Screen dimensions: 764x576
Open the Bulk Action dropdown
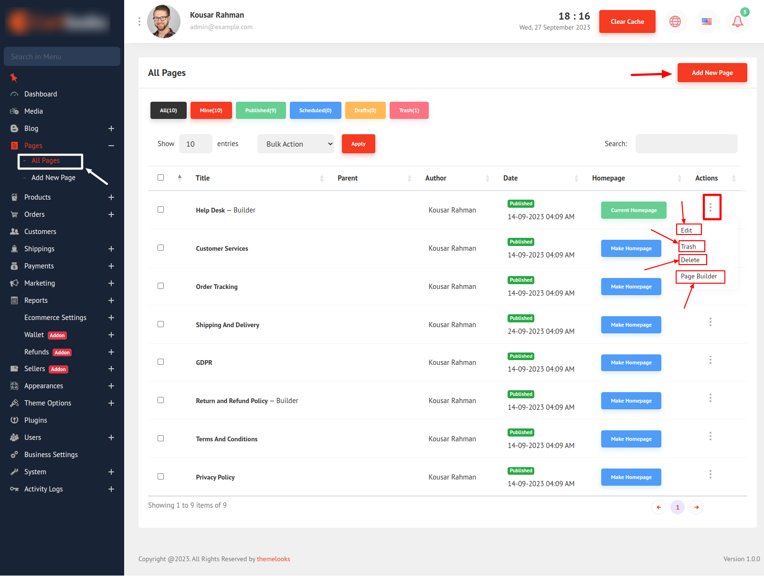click(x=296, y=144)
